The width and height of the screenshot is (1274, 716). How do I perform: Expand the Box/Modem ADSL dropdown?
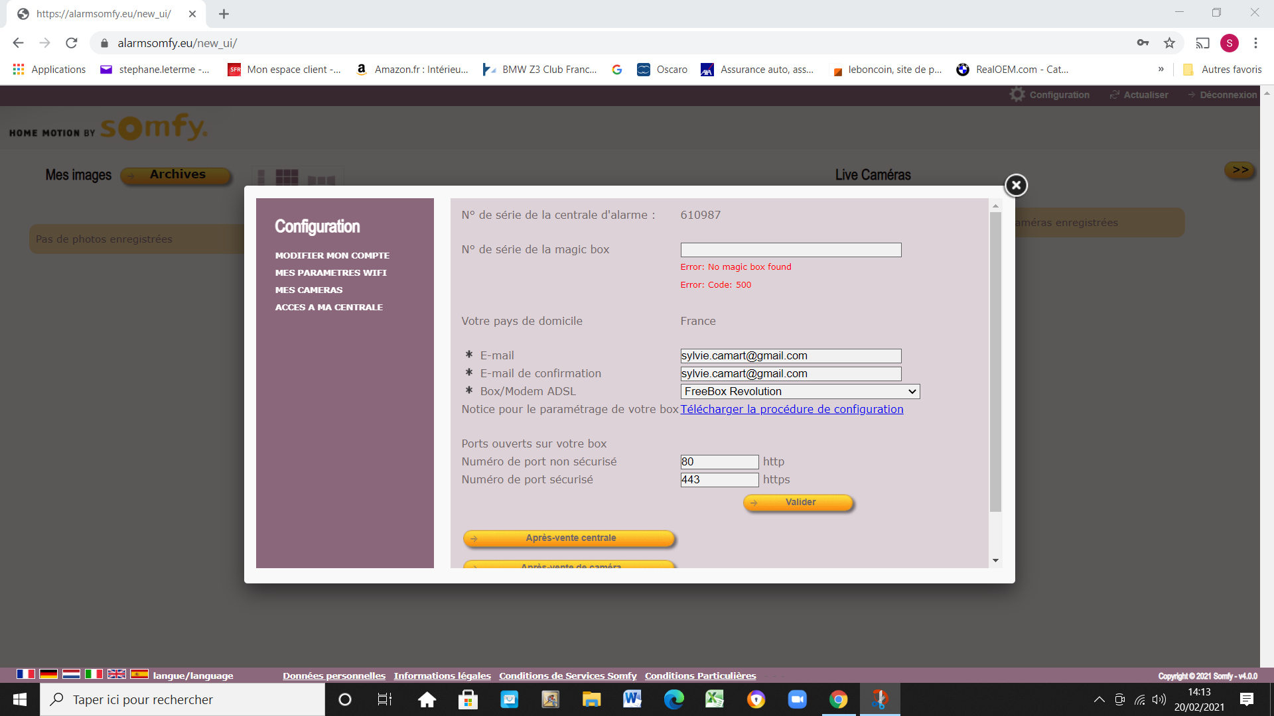[800, 392]
